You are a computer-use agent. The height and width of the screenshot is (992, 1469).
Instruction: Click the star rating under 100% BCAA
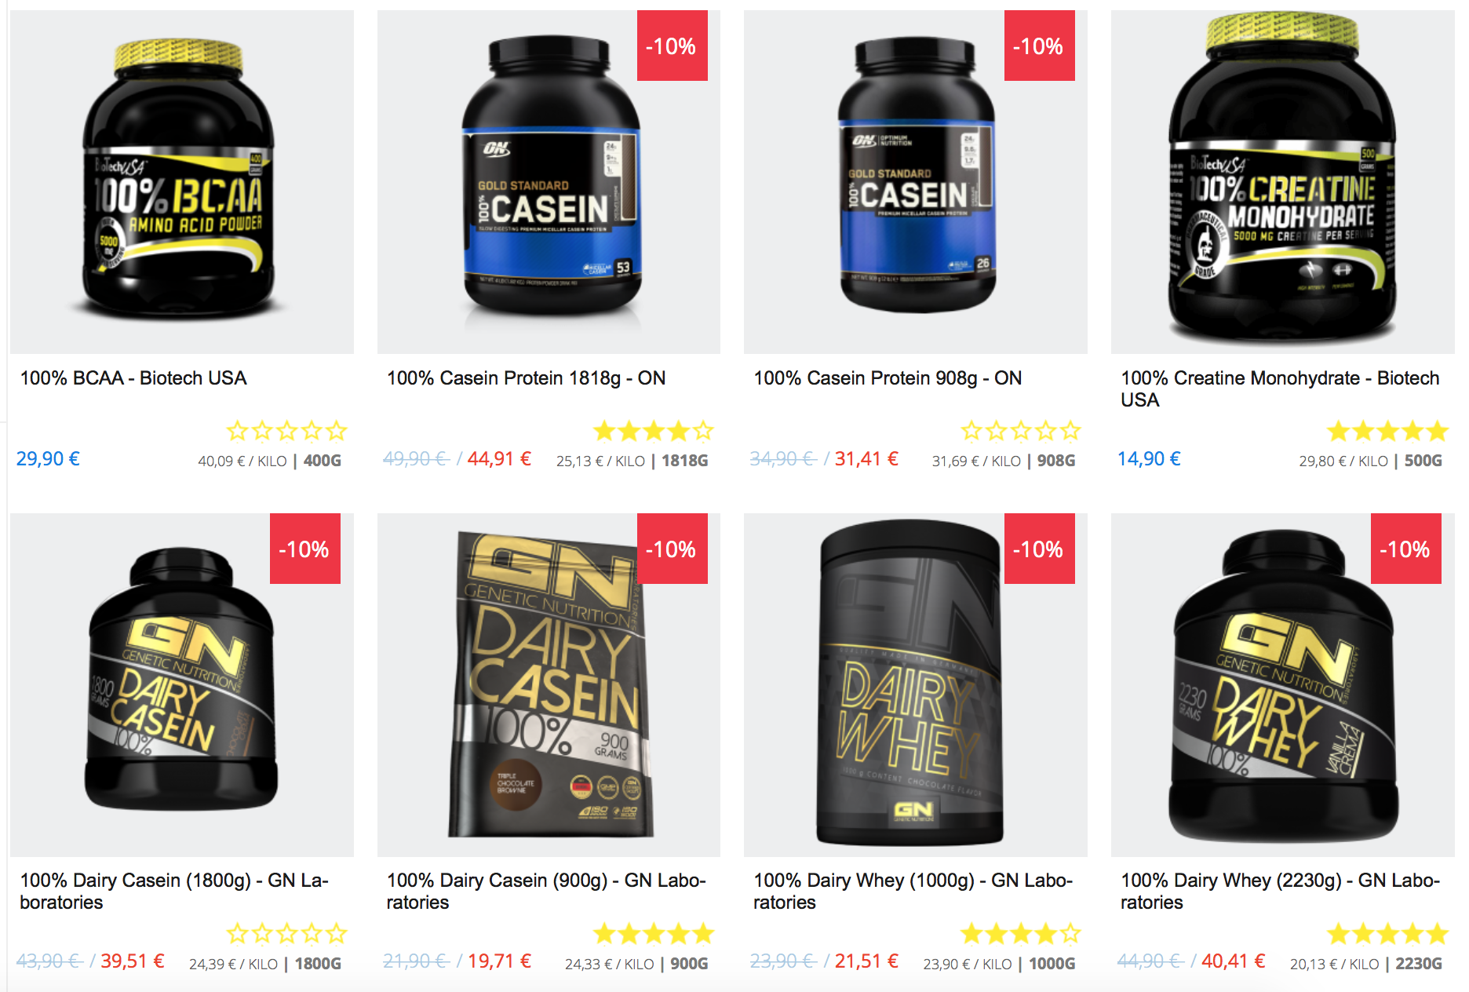[x=287, y=431]
